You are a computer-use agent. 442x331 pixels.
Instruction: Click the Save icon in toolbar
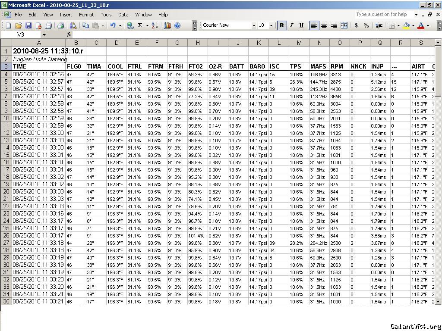28,25
